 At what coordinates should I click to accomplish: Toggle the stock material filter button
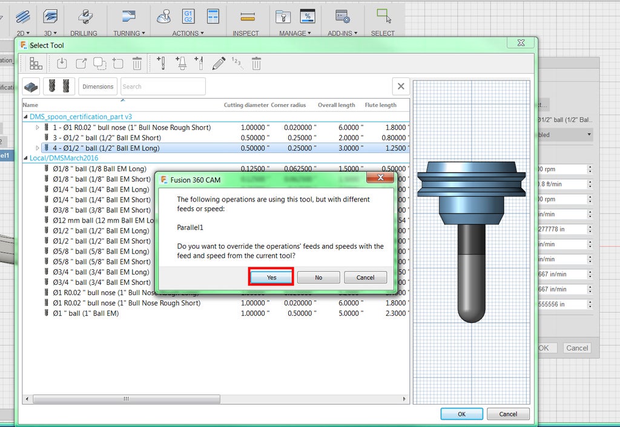[31, 86]
